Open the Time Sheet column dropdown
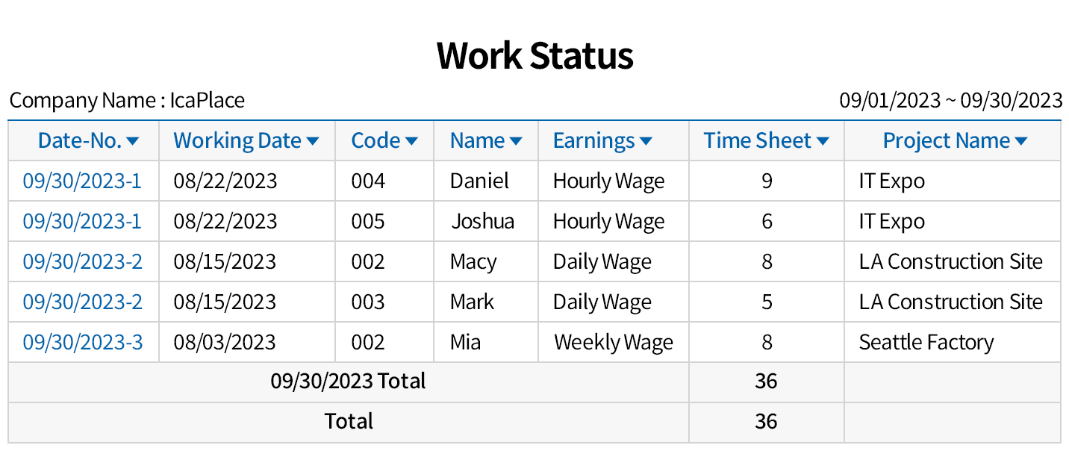The width and height of the screenshot is (1069, 451). (823, 141)
